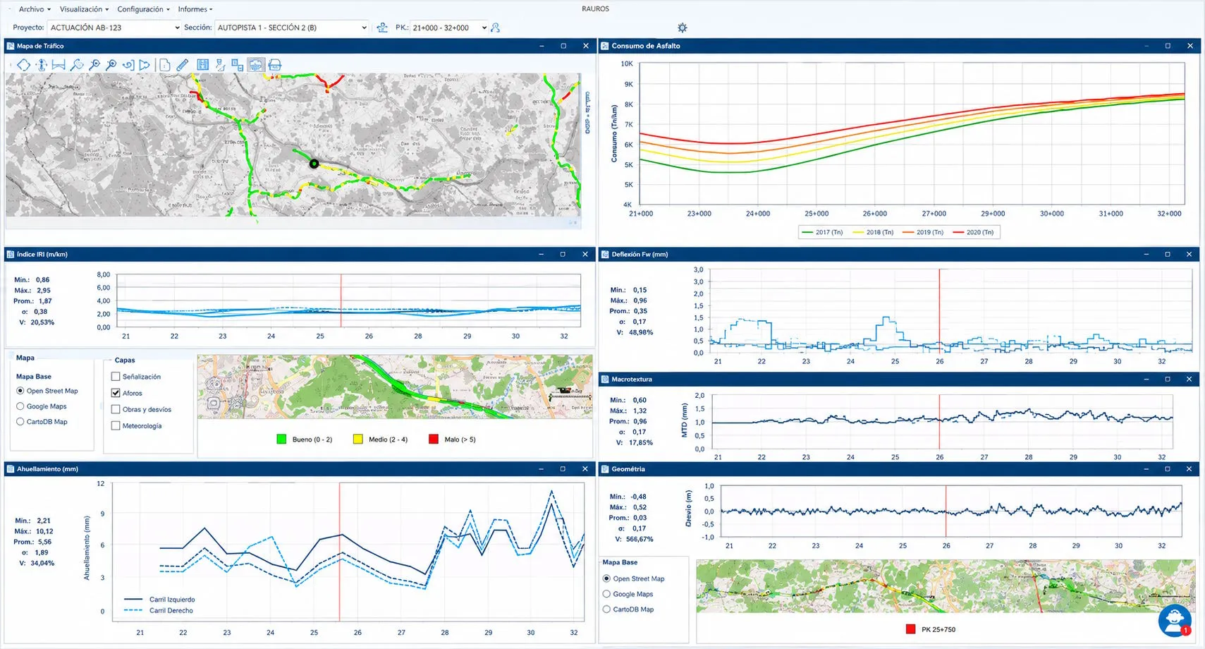
Task: Toggle the highlighted map view button
Action: (x=256, y=65)
